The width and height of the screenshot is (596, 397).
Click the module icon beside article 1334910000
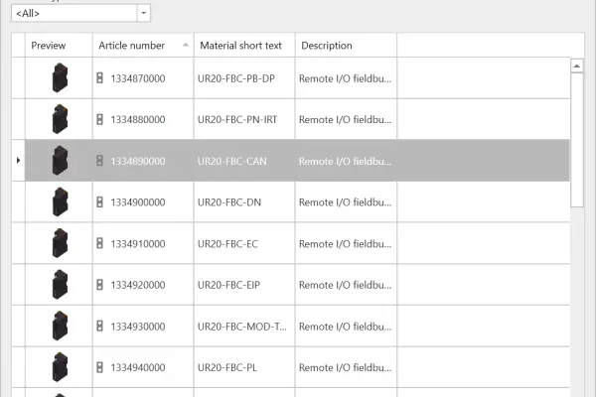click(x=99, y=244)
